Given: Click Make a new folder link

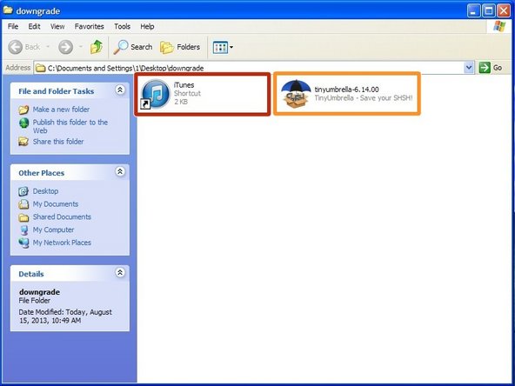Looking at the screenshot, I should [61, 110].
